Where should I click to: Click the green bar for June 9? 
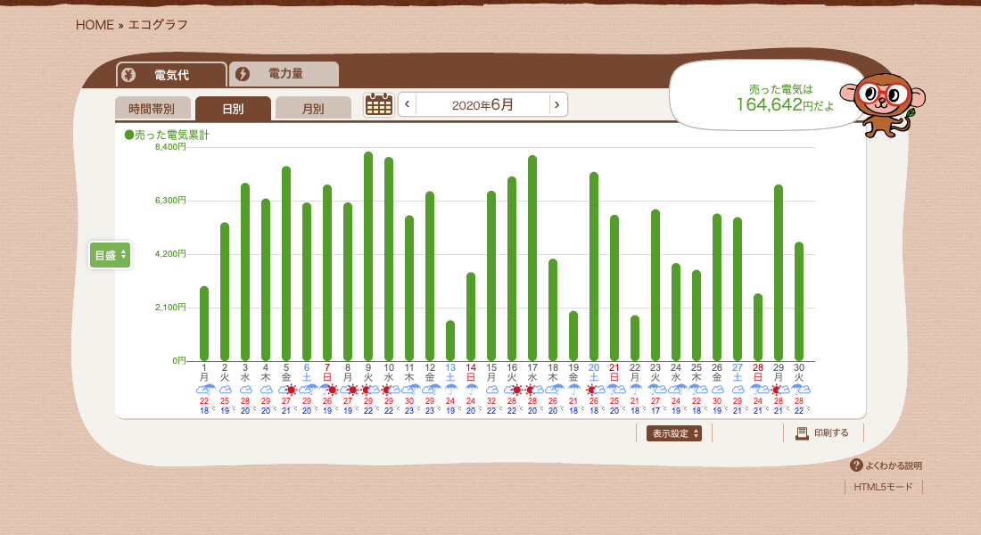(x=368, y=257)
